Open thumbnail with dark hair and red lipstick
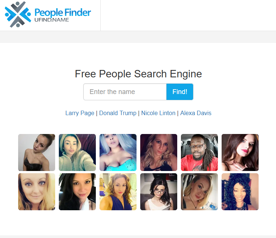The height and width of the screenshot is (238, 276). coord(240,152)
